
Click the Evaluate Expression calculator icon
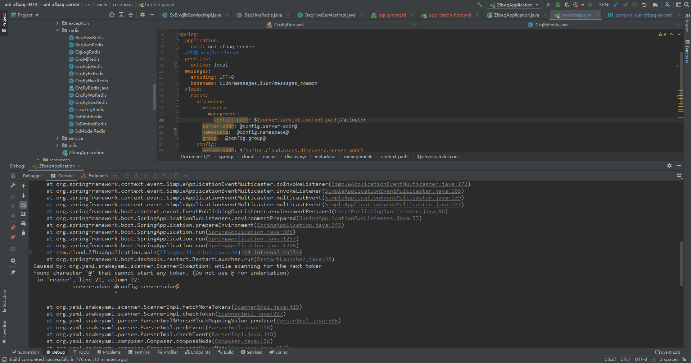[176, 176]
